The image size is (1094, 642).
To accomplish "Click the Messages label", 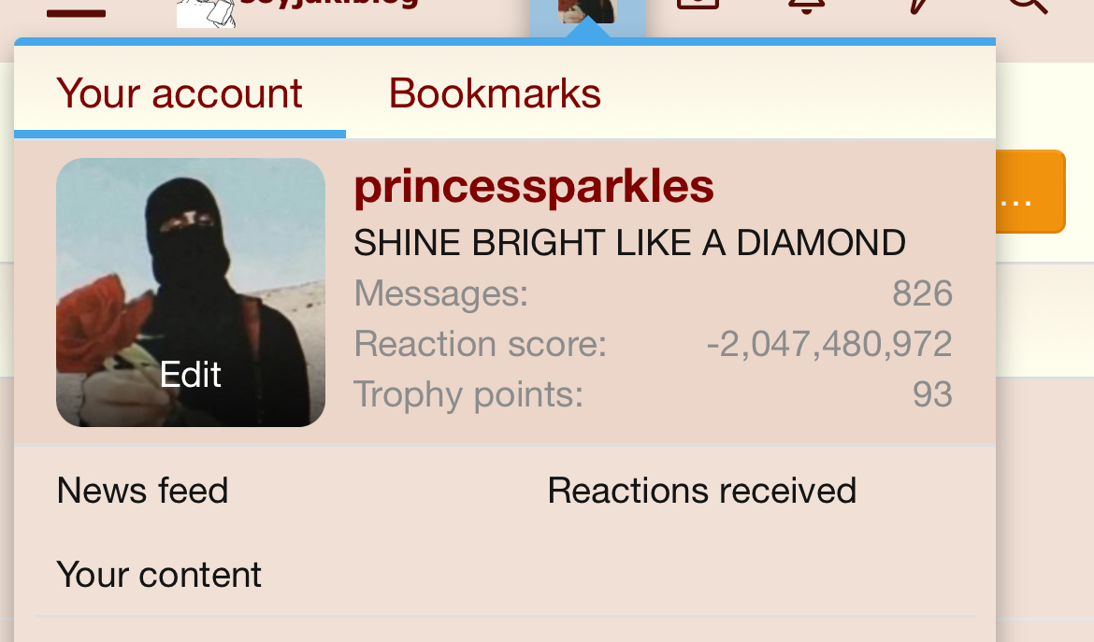I will click(x=441, y=292).
